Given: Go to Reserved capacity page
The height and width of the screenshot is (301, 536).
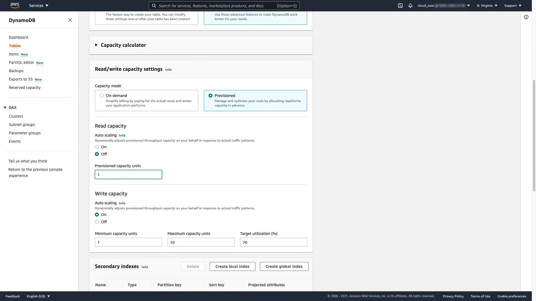Looking at the screenshot, I should pyautogui.click(x=25, y=88).
